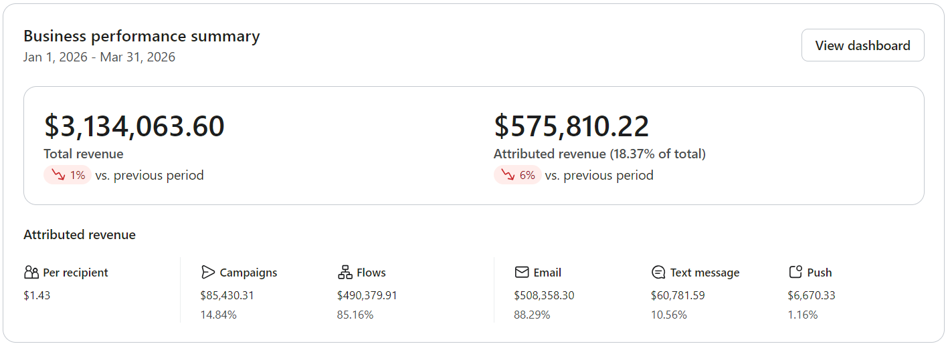The image size is (948, 346).
Task: Click the Email label
Action: [547, 273]
